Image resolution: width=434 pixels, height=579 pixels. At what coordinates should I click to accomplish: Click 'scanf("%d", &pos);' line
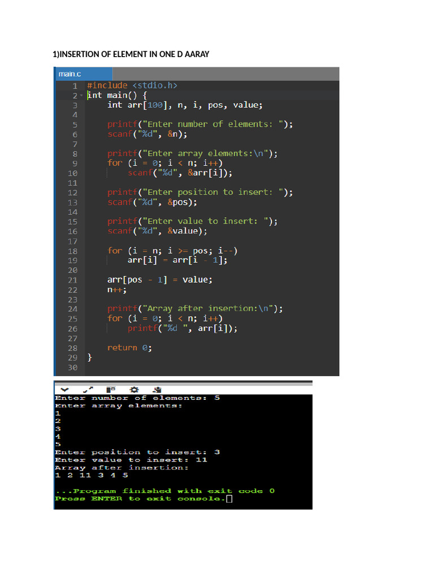[152, 202]
